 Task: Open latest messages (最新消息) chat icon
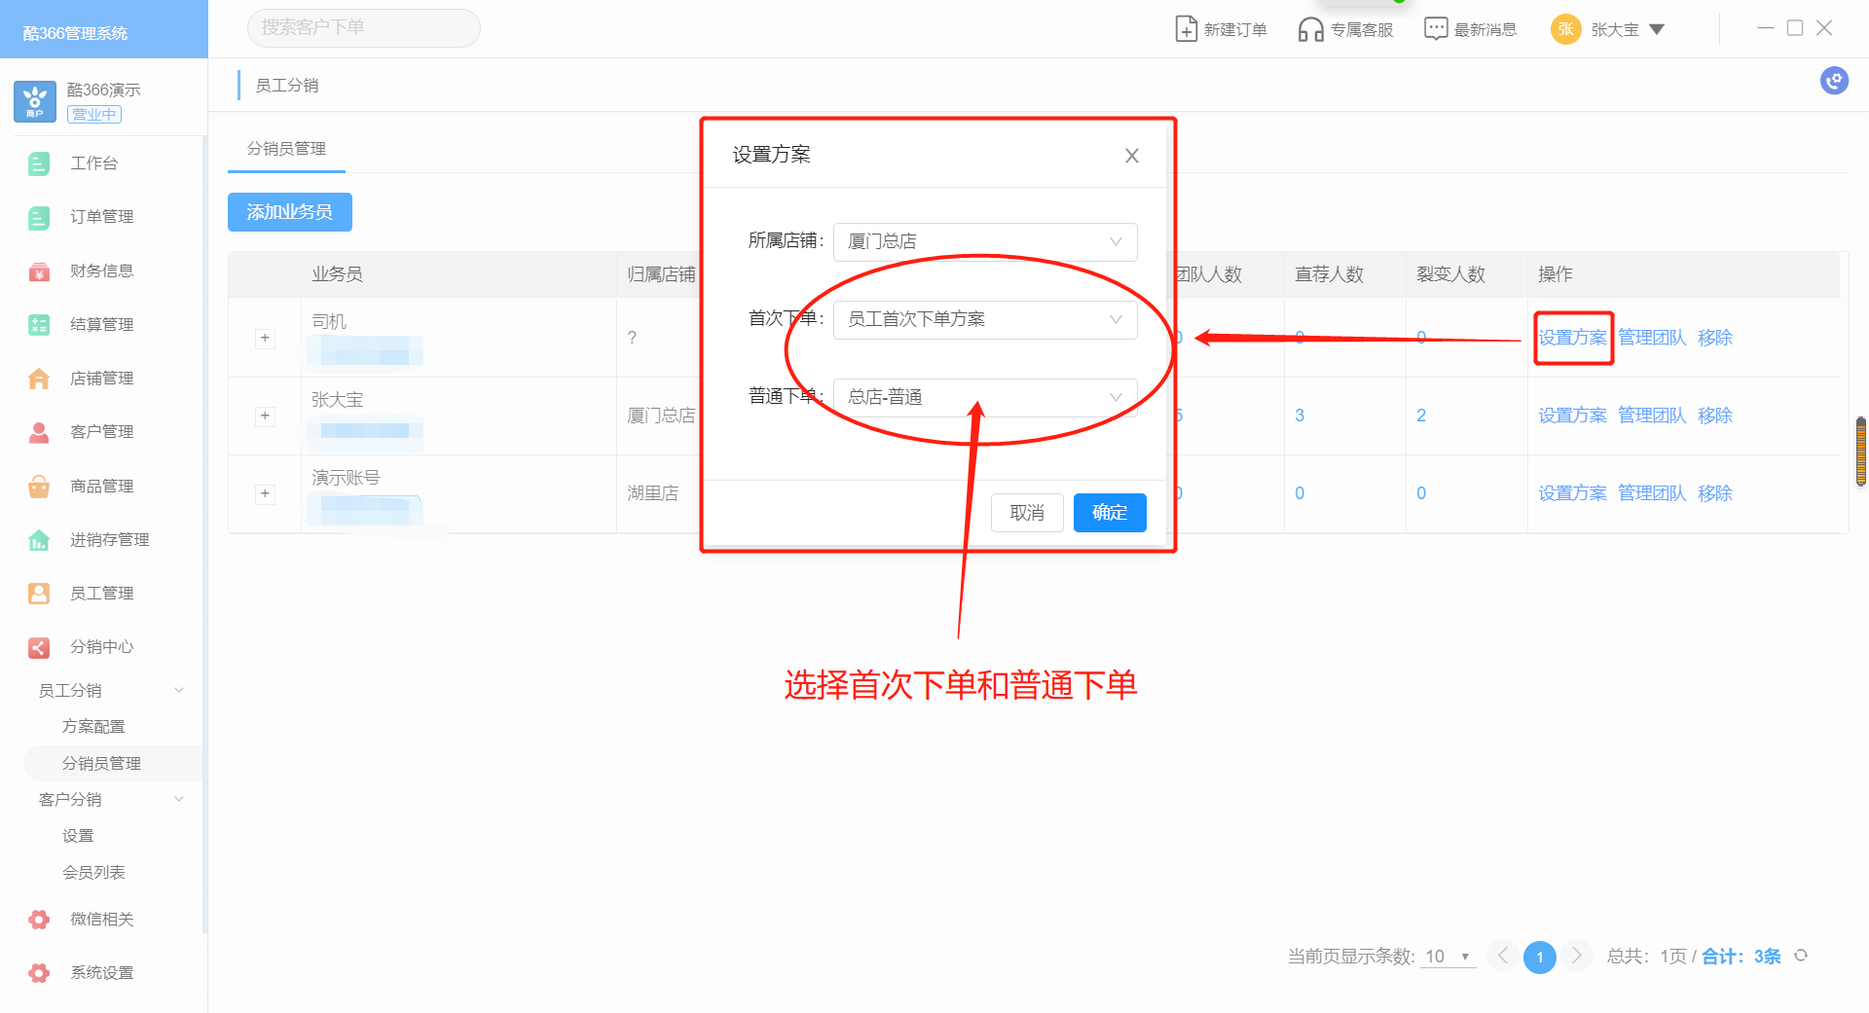click(x=1435, y=29)
